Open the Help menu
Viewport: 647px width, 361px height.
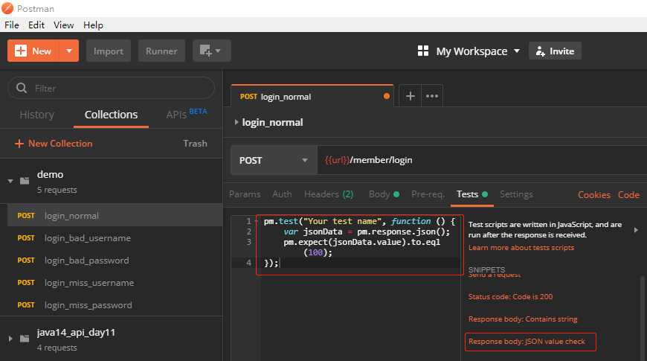click(x=93, y=25)
